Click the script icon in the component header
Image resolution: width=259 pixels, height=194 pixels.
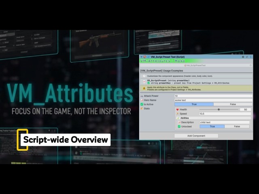point(145,57)
